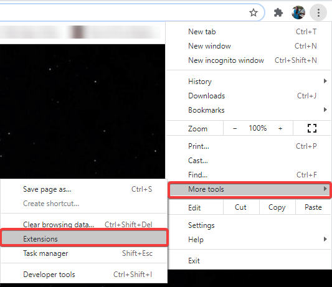Open a New incognito window

pyautogui.click(x=249, y=60)
